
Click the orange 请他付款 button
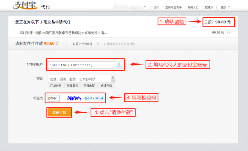click(x=59, y=112)
